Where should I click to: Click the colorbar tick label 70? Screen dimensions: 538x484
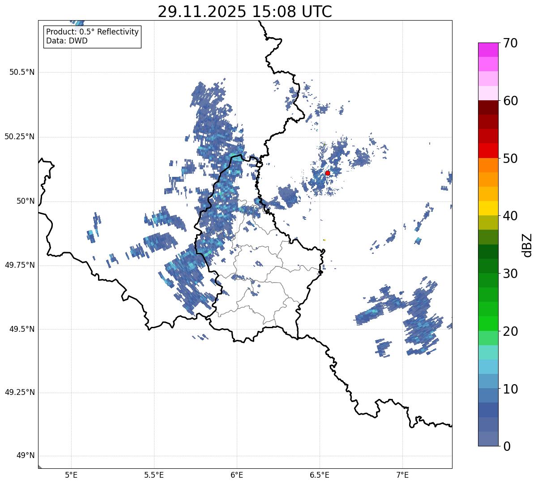point(510,43)
